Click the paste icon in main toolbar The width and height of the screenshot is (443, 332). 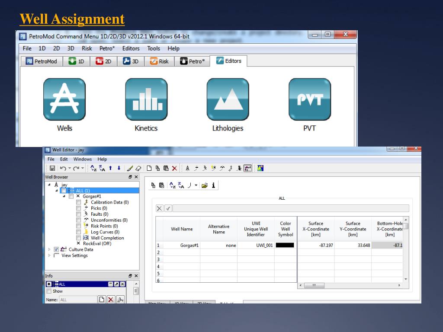[x=166, y=168]
